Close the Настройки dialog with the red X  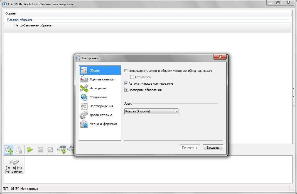(x=220, y=57)
